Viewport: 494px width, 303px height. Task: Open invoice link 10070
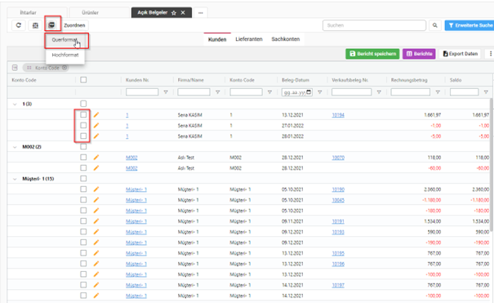pos(338,158)
